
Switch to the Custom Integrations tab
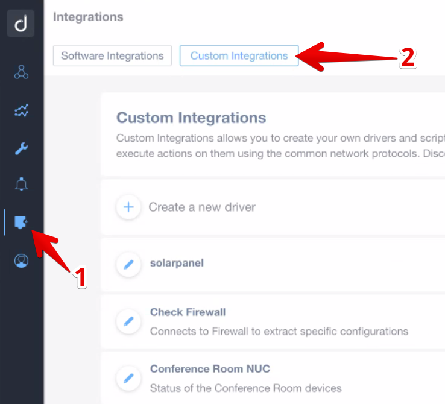coord(239,55)
